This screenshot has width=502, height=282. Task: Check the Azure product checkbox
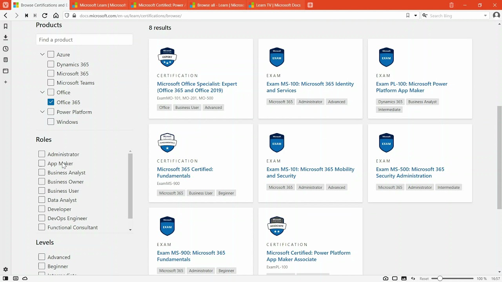click(51, 54)
